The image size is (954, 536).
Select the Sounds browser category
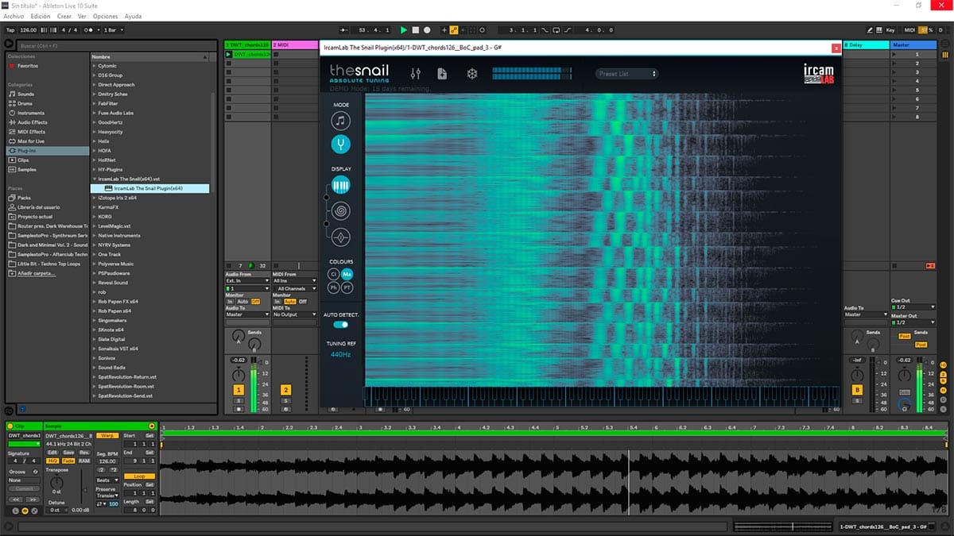[26, 94]
